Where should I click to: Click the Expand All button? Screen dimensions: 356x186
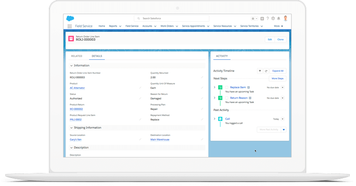278,71
